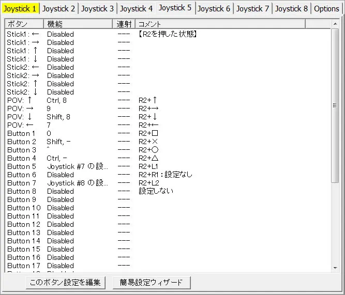This screenshot has height=295, width=345.
Task: Click the scrollbar down arrow
Action: 335,268
